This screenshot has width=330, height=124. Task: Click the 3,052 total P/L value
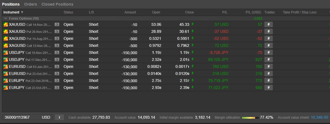(258, 19)
